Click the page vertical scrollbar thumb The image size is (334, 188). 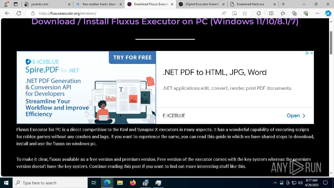pyautogui.click(x=331, y=42)
